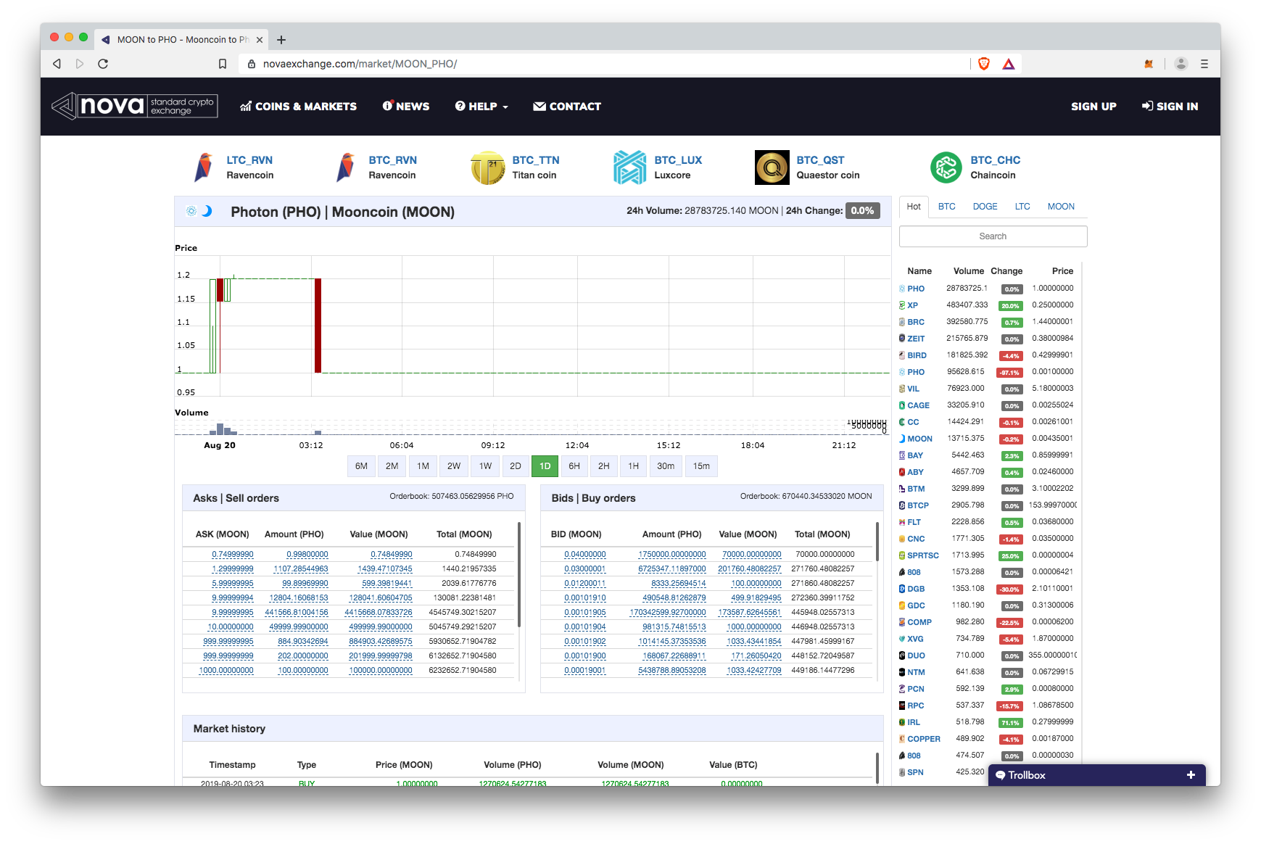Expand the Trollbox with plus icon
The width and height of the screenshot is (1261, 844).
coord(1191,775)
